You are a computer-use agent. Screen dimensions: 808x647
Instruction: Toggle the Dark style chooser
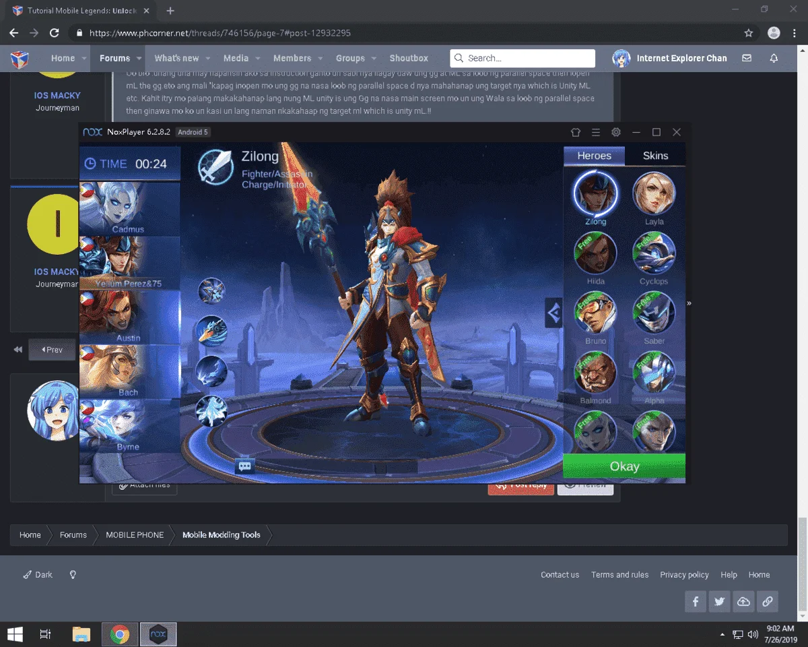38,575
